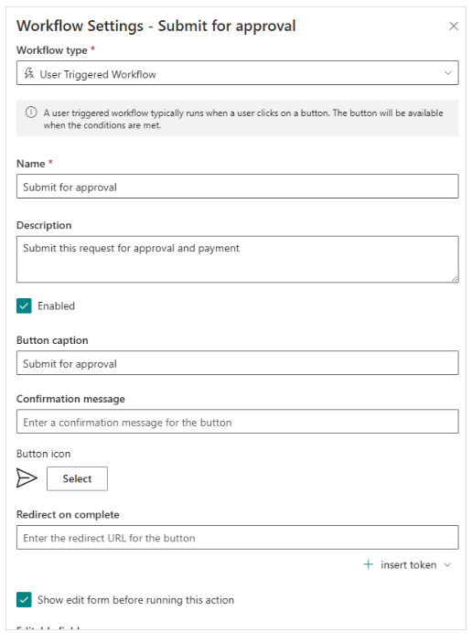Click into the Description text area

(238, 259)
